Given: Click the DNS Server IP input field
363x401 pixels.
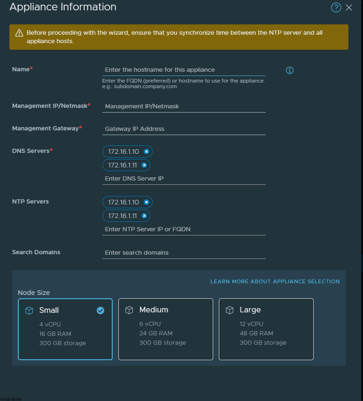Looking at the screenshot, I should 184,179.
